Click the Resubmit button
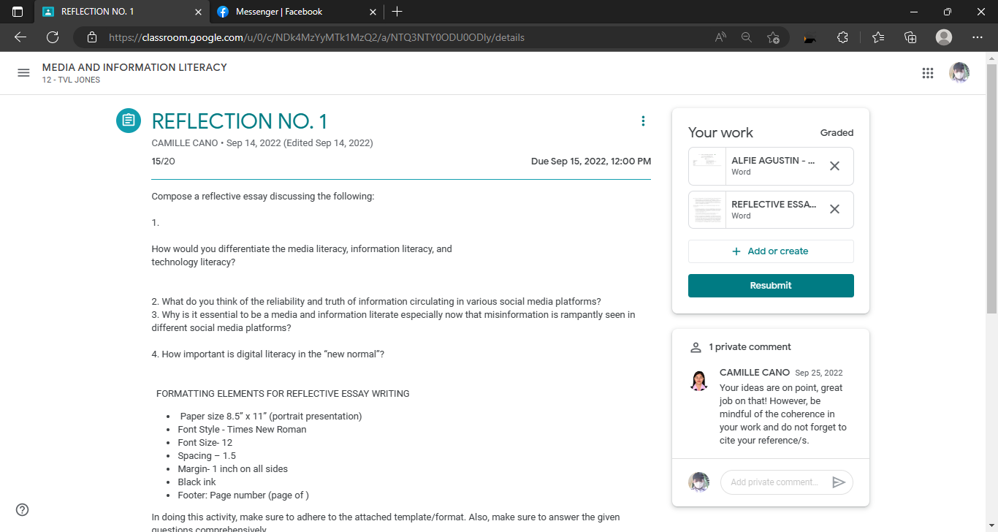This screenshot has height=532, width=998. click(x=771, y=286)
